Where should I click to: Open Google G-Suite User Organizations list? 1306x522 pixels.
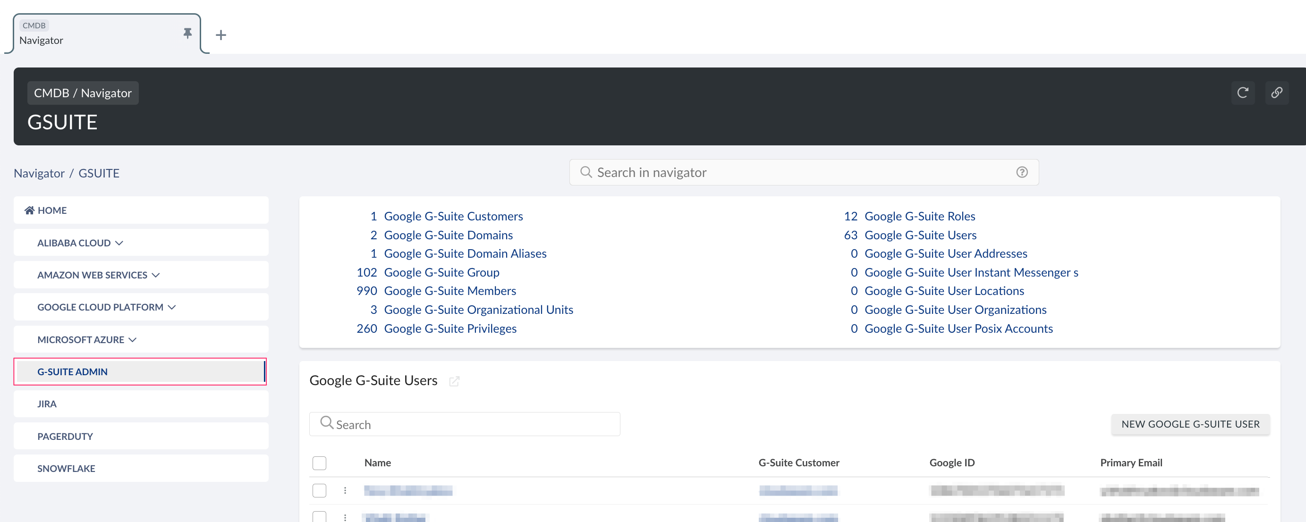[x=955, y=310]
